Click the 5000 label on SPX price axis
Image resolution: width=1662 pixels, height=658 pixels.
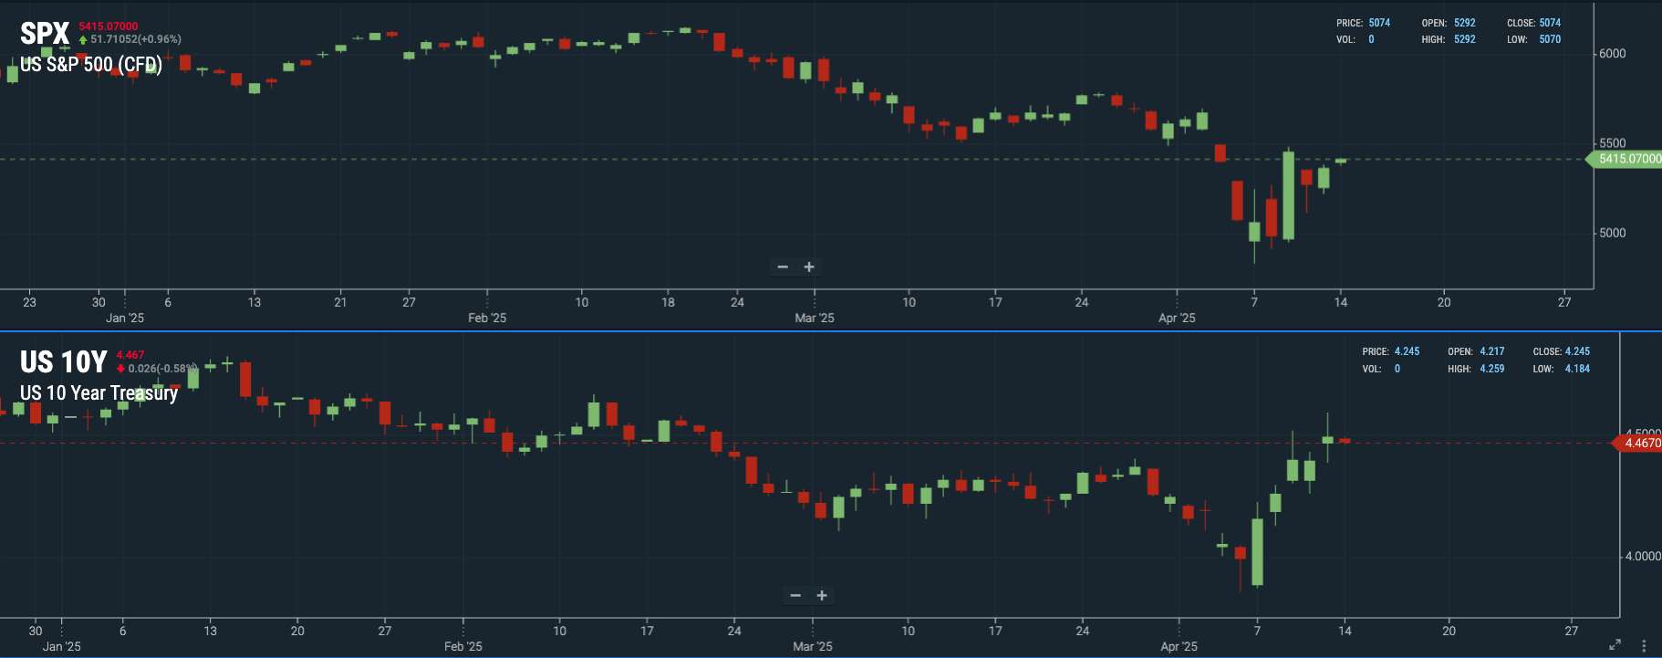click(1613, 233)
